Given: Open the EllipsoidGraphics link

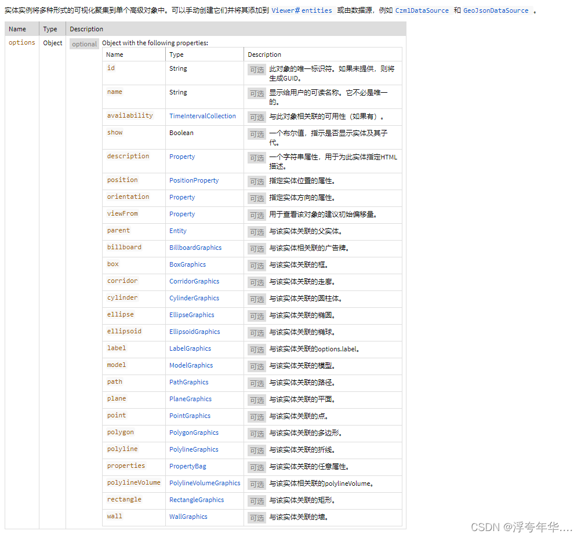Looking at the screenshot, I should [x=194, y=332].
